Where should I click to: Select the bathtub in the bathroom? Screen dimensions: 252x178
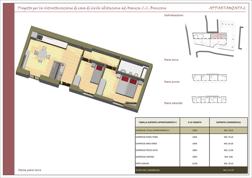pos(144,73)
